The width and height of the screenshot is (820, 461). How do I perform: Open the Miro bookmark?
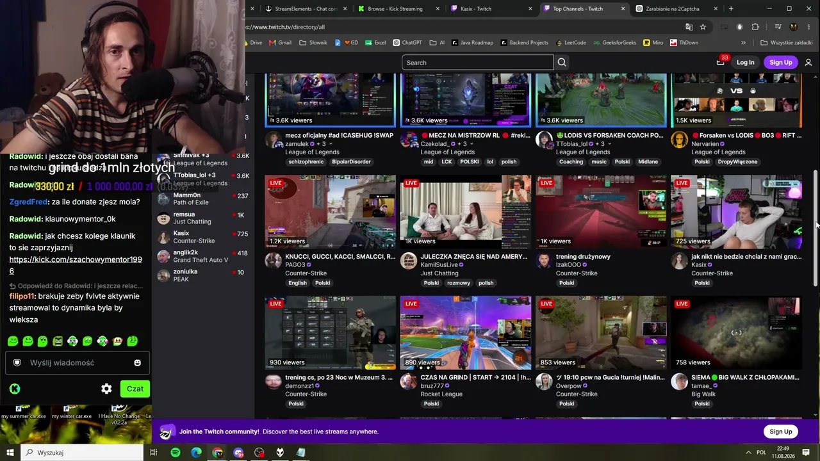click(653, 43)
